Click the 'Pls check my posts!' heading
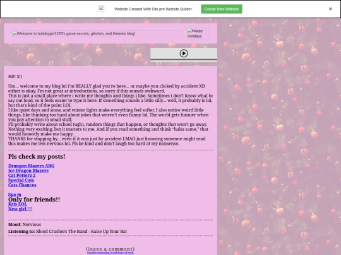This screenshot has height=255, width=341. coord(37,156)
